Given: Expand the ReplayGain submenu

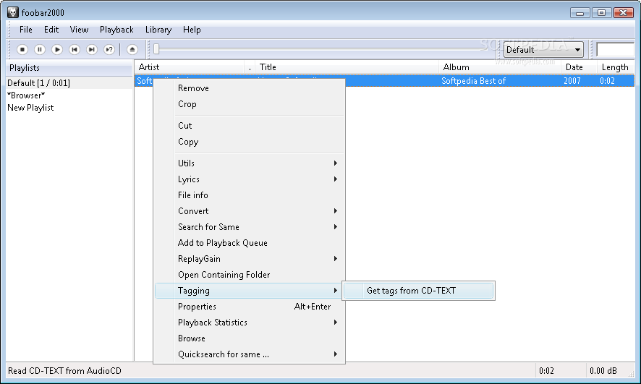Looking at the screenshot, I should [x=249, y=259].
